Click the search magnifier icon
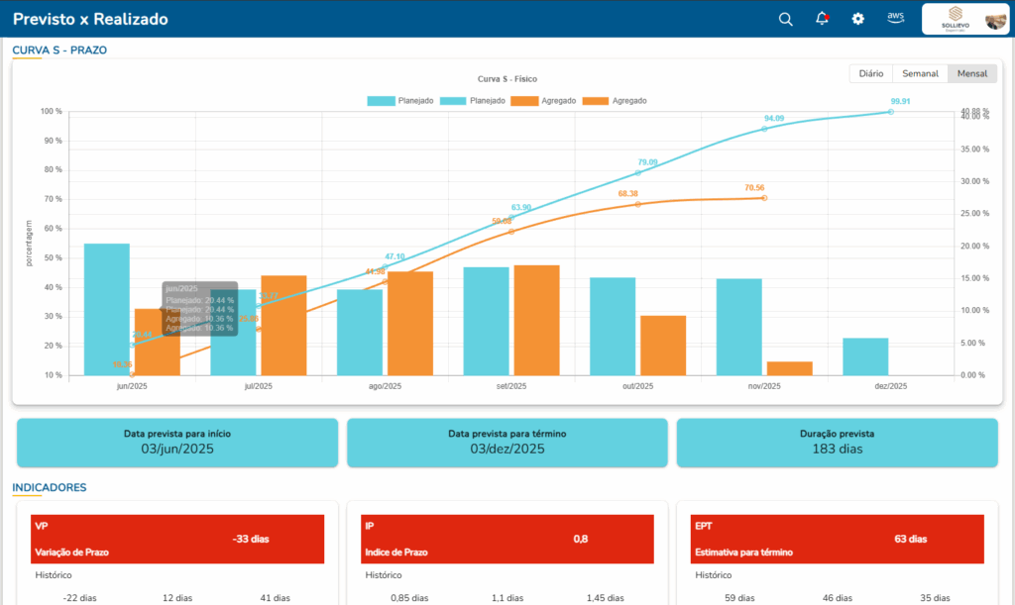This screenshot has height=605, width=1015. (x=785, y=19)
